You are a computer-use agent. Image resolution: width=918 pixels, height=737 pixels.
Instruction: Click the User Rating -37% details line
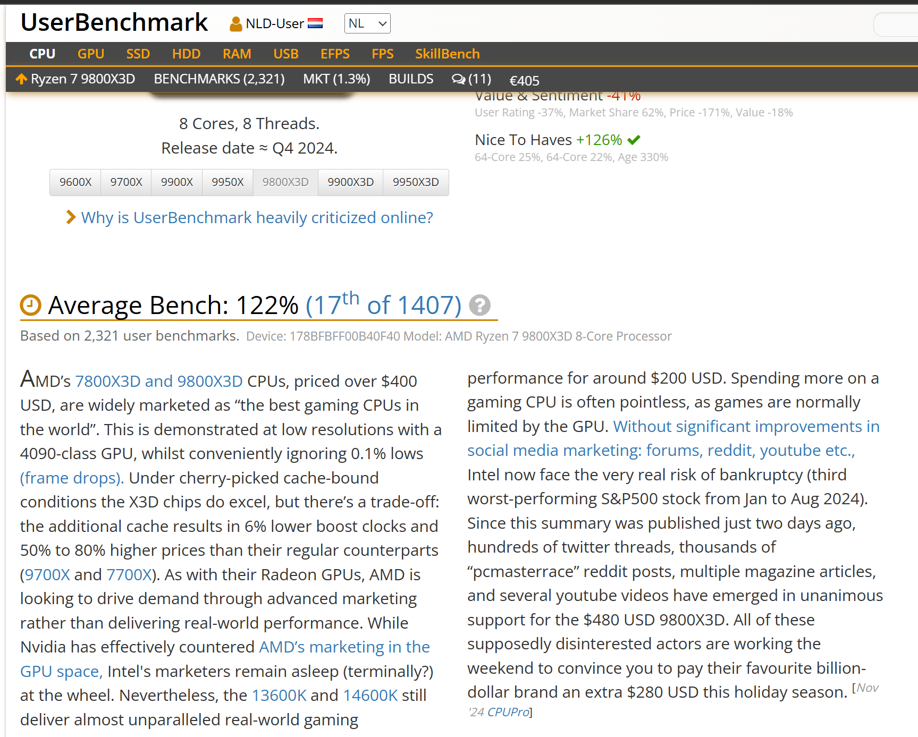[x=634, y=112]
